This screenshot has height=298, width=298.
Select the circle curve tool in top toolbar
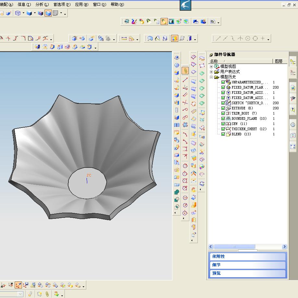click(248, 39)
